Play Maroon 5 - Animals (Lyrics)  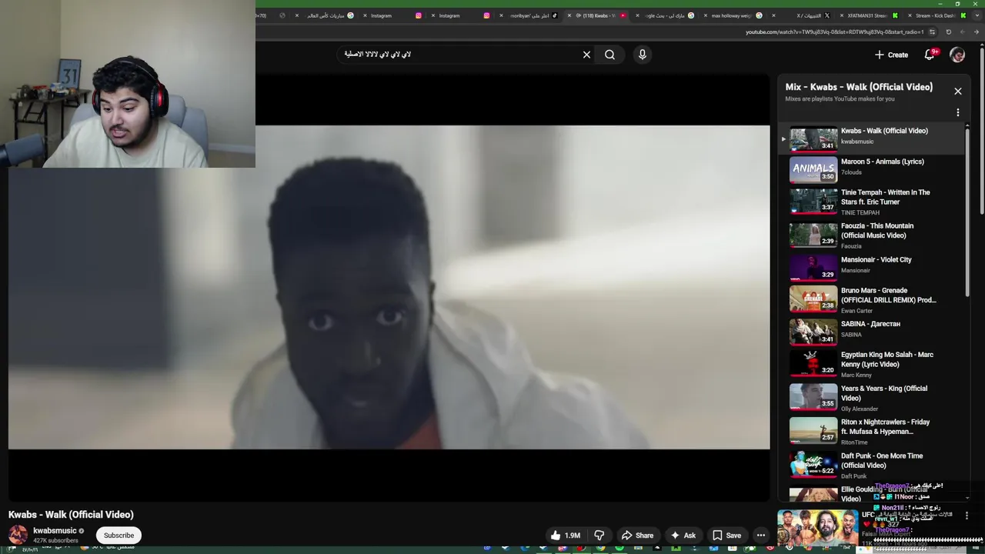(883, 162)
